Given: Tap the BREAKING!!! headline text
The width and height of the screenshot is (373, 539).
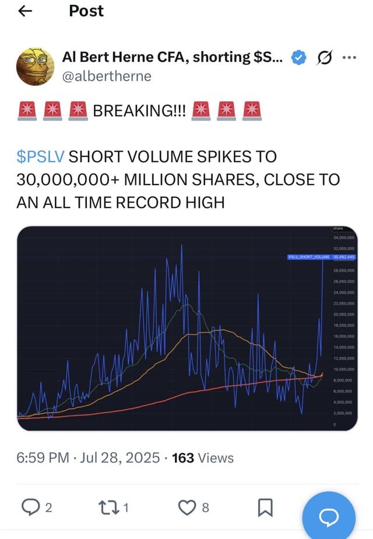Looking at the screenshot, I should [139, 111].
